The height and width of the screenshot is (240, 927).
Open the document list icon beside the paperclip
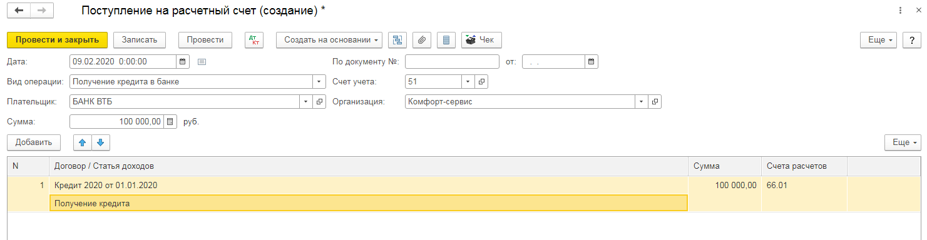coord(446,40)
